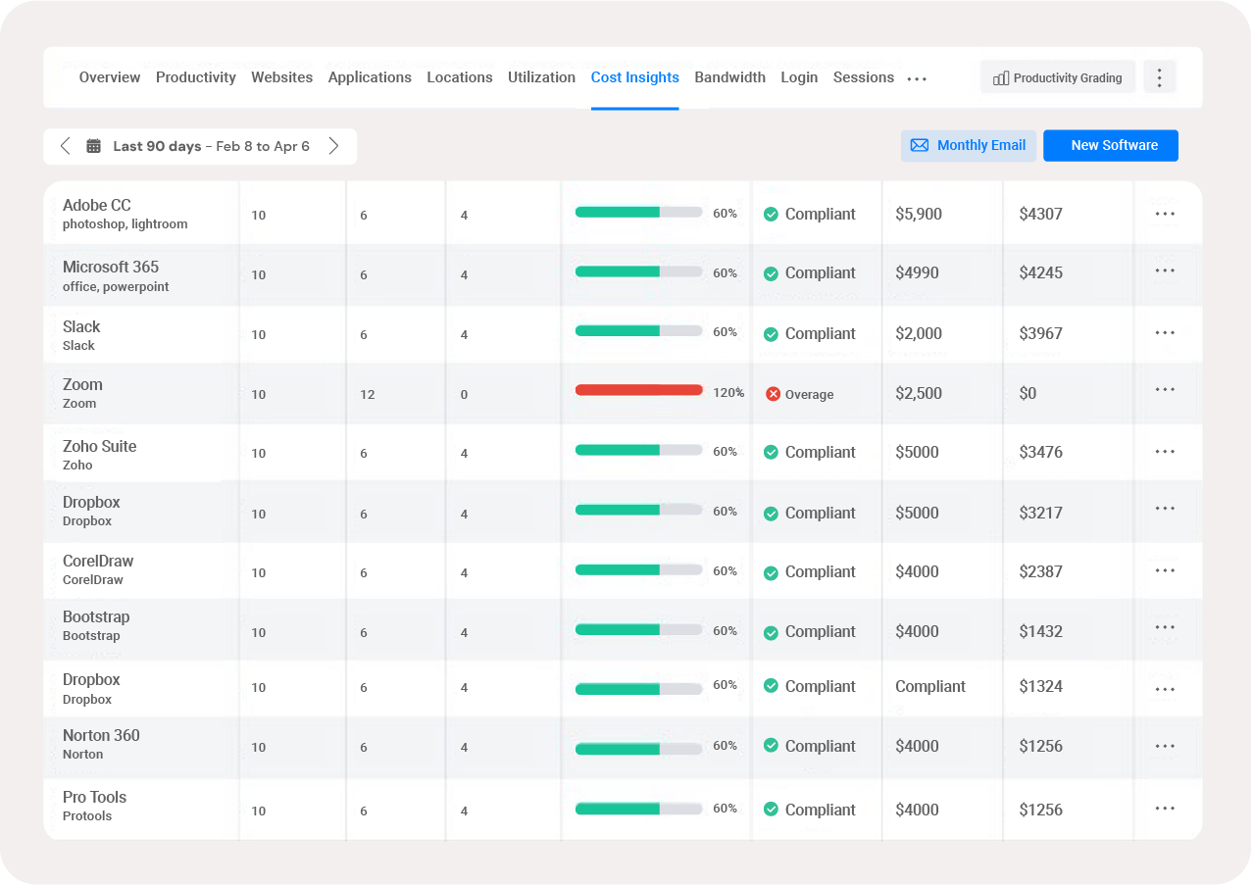Click the $4990 cost for Microsoft 365

point(918,272)
